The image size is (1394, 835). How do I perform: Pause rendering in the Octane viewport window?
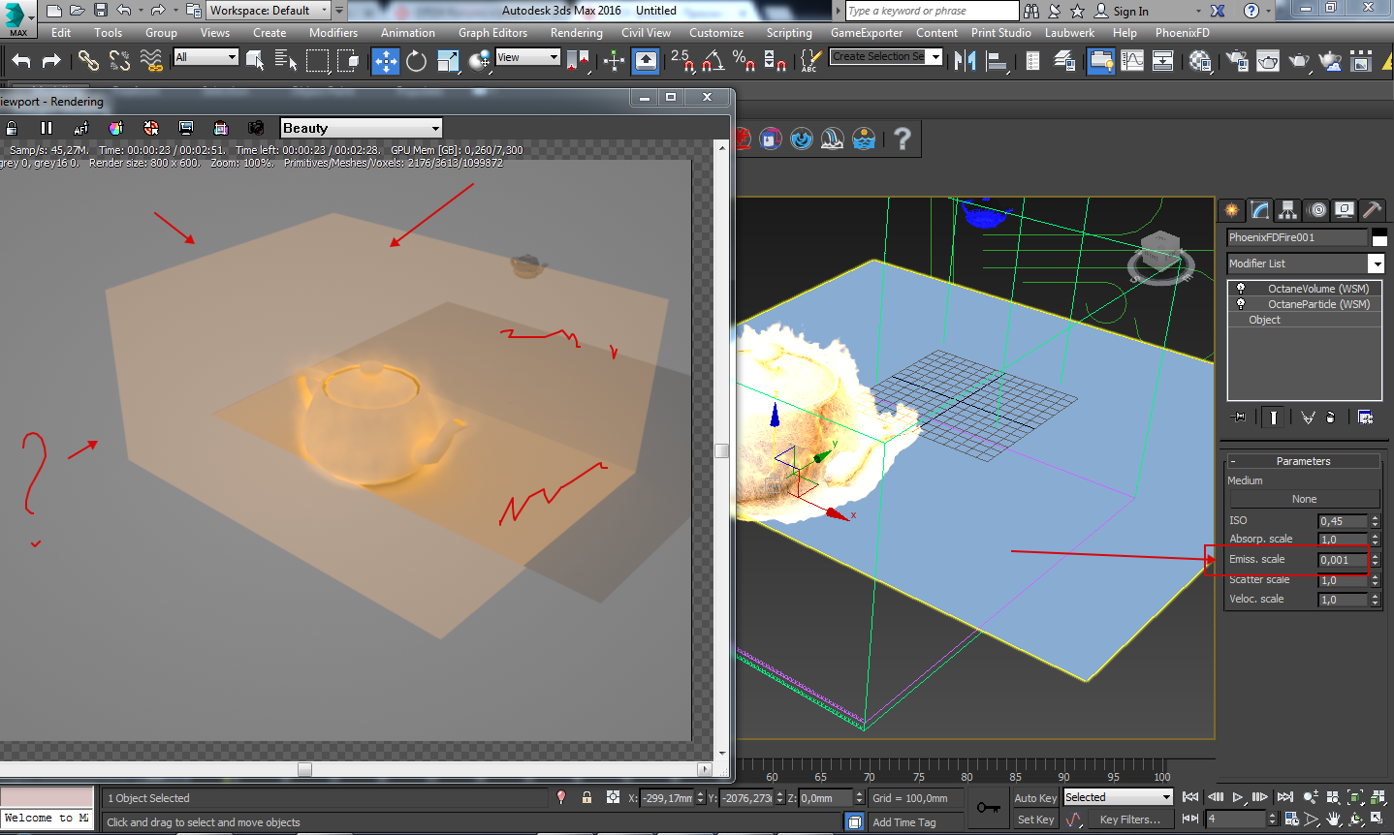(47, 128)
